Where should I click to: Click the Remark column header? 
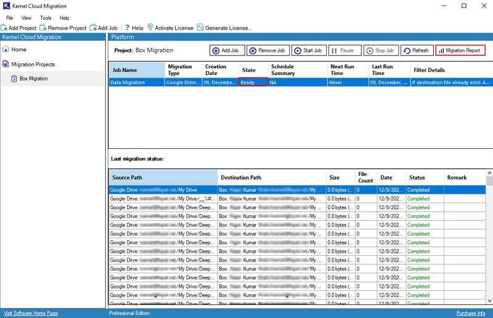pyautogui.click(x=465, y=177)
